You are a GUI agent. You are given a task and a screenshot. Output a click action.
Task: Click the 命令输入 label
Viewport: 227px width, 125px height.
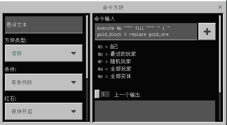pyautogui.click(x=105, y=19)
